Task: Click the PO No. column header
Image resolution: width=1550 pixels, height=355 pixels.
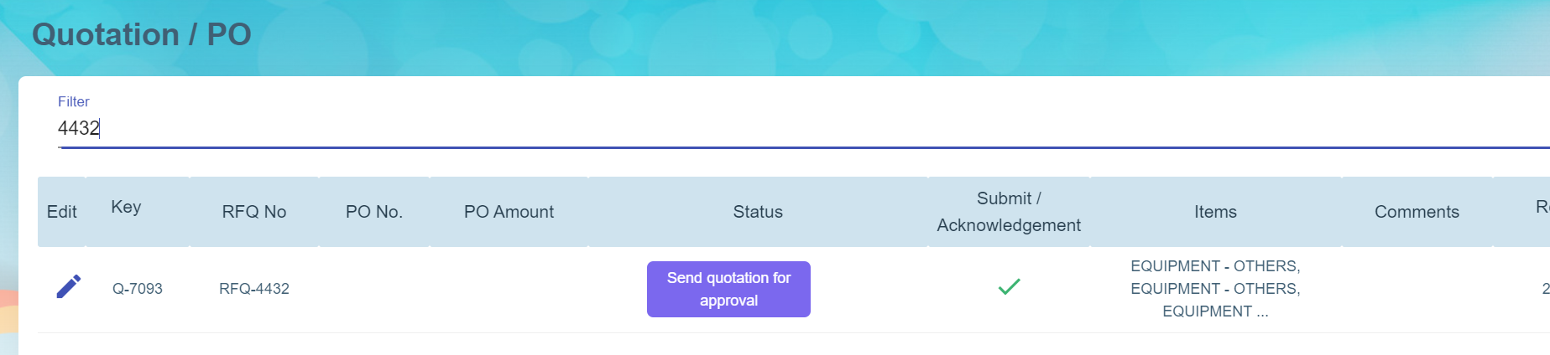Action: tap(373, 212)
